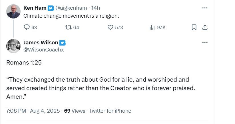This screenshot has width=235, height=124.
Task: Open the more options menu on Ken Ham's tweet
Action: 205,8
